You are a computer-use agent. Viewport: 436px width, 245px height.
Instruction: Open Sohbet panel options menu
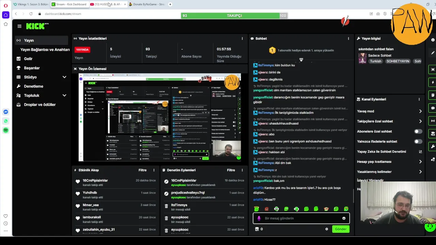pos(348,38)
